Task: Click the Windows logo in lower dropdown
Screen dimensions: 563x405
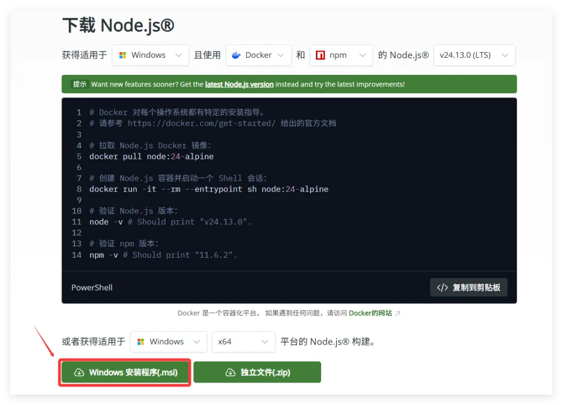Action: click(141, 342)
